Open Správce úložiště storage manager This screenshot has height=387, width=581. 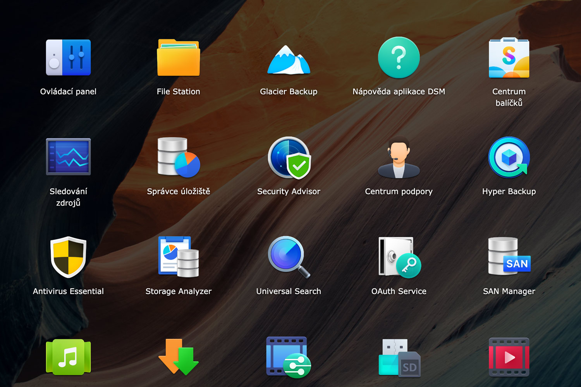(178, 157)
